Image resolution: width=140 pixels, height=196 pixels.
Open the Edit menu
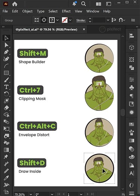[x=15, y=11]
